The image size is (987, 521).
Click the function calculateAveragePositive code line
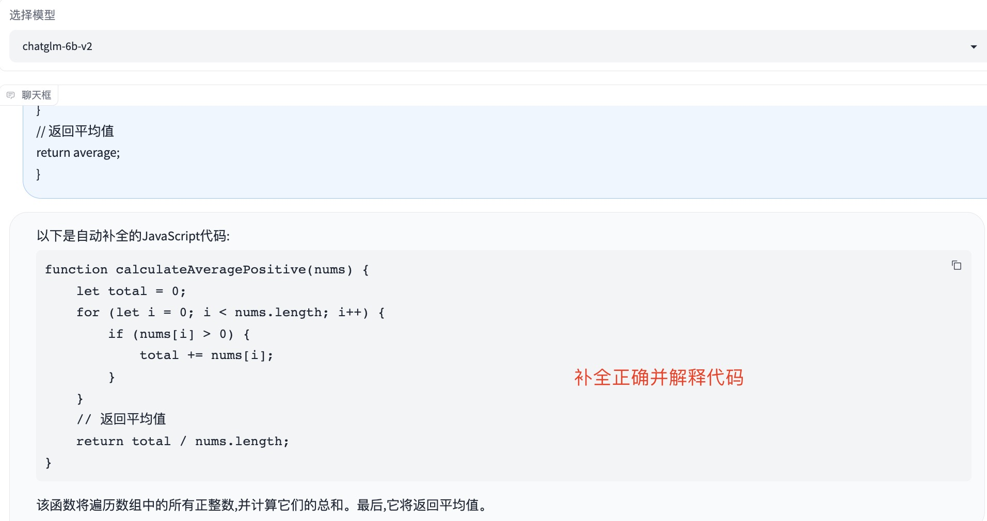[x=207, y=270]
